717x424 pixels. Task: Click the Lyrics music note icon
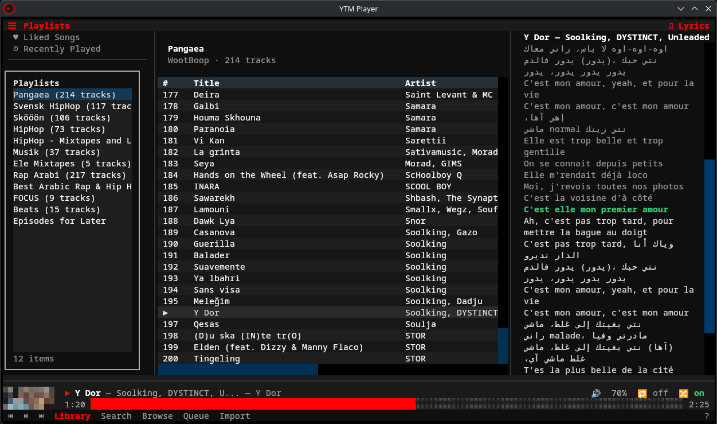coord(672,25)
